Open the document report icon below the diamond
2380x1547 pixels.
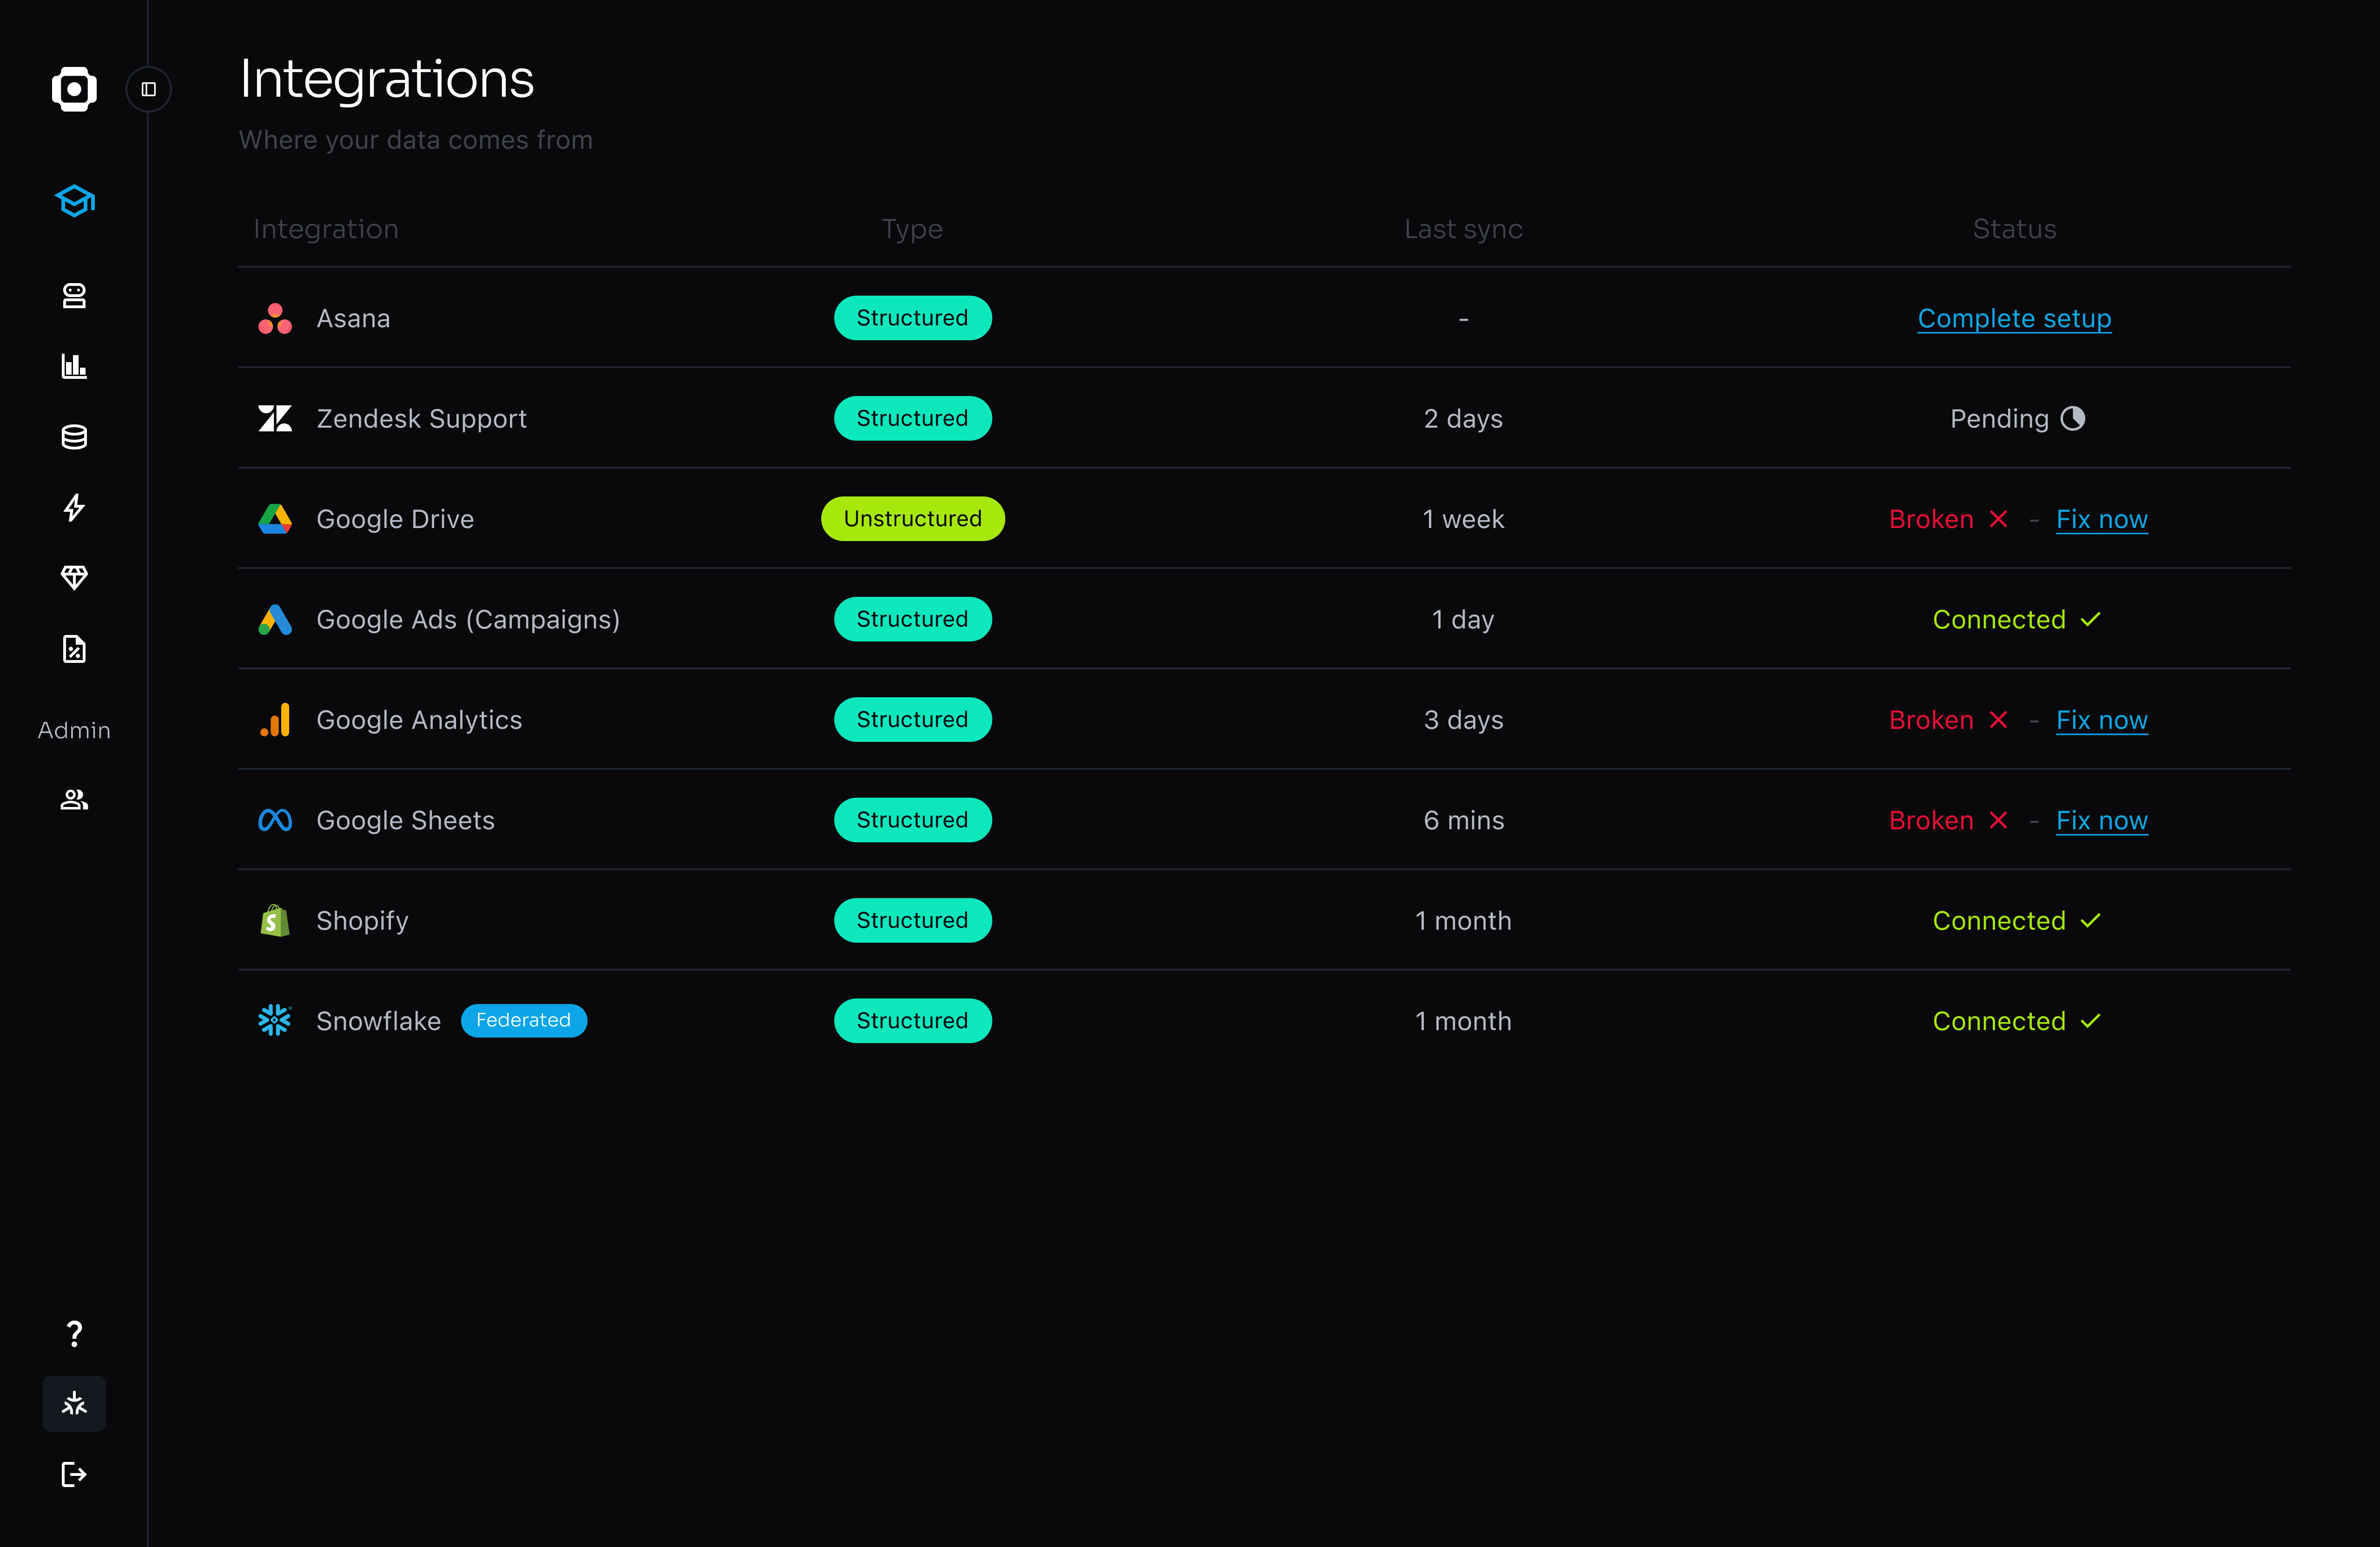74,648
